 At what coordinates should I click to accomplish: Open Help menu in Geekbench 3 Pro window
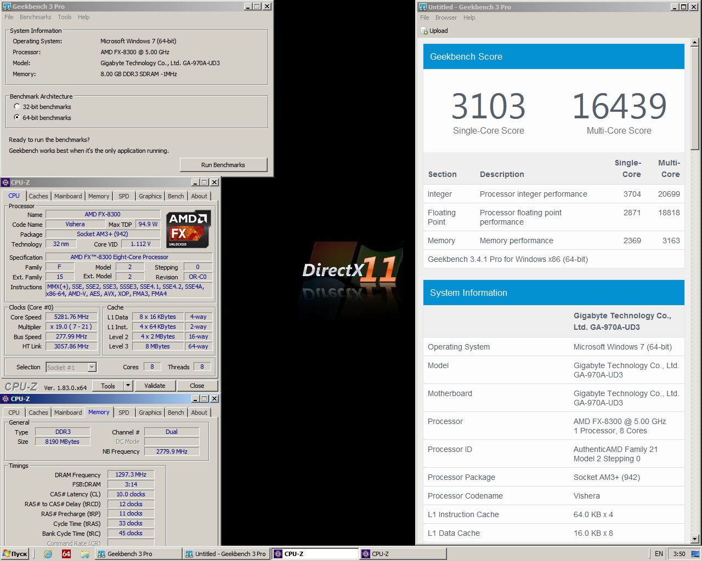point(84,17)
